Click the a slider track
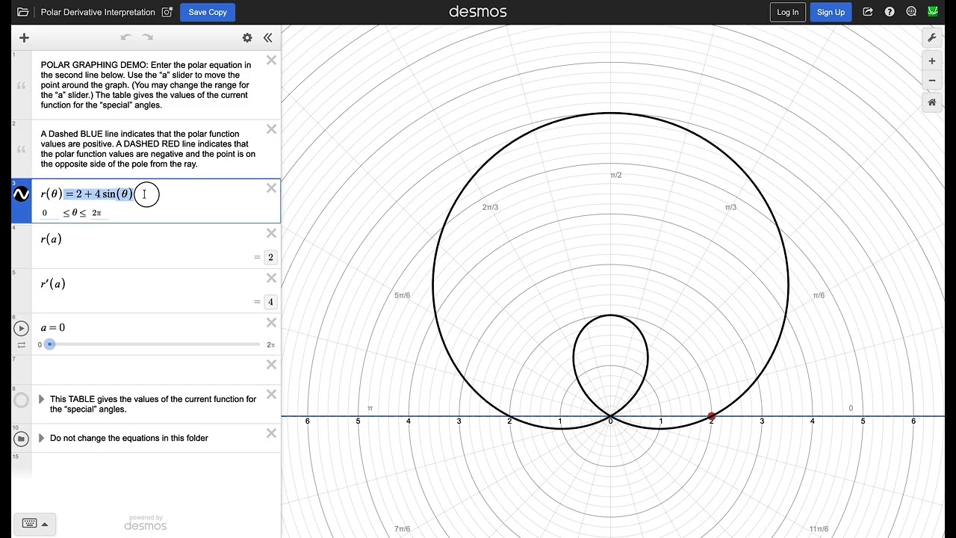 153,344
